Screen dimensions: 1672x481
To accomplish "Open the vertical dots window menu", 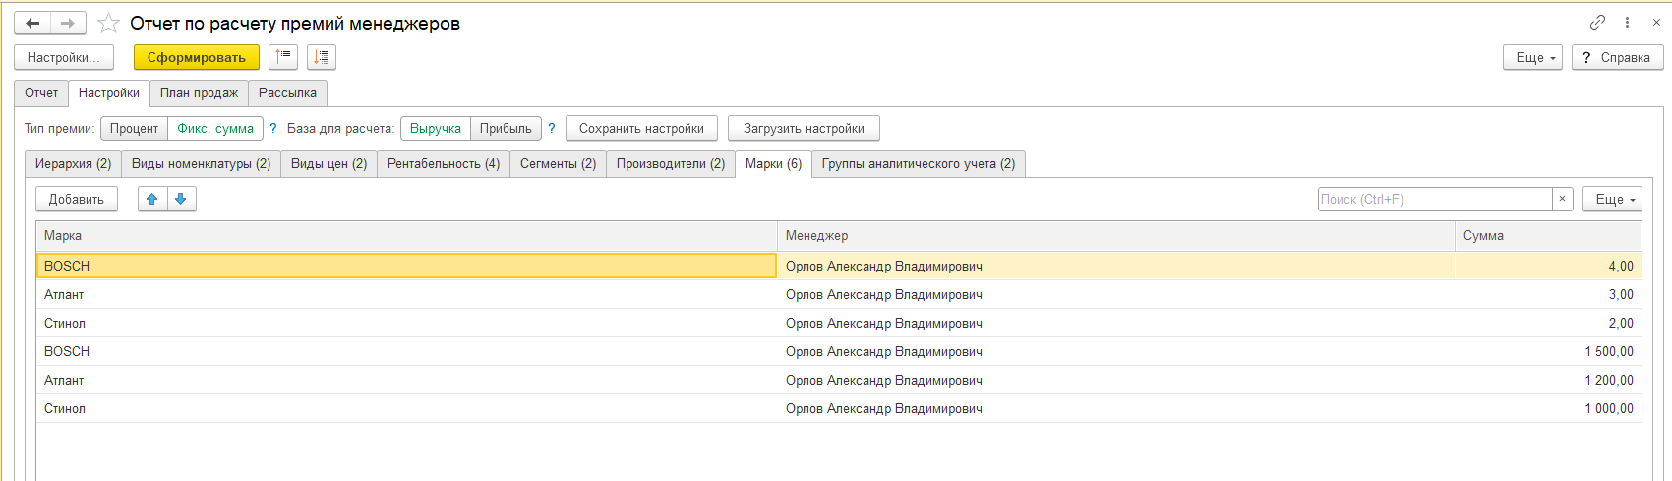I will pyautogui.click(x=1628, y=23).
